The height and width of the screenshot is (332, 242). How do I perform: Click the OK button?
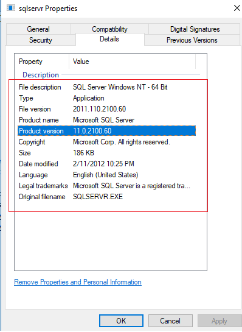point(121,320)
